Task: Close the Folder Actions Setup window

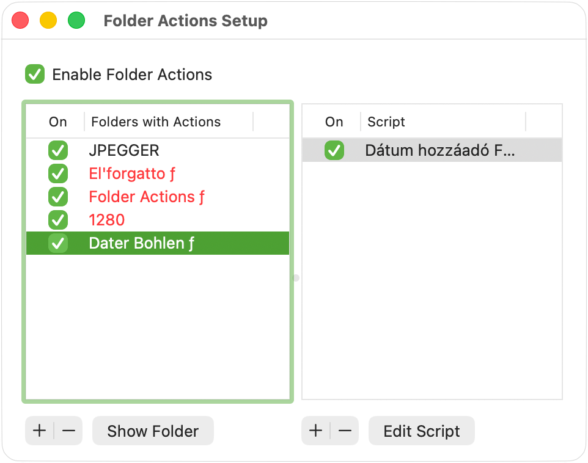Action: click(x=21, y=21)
